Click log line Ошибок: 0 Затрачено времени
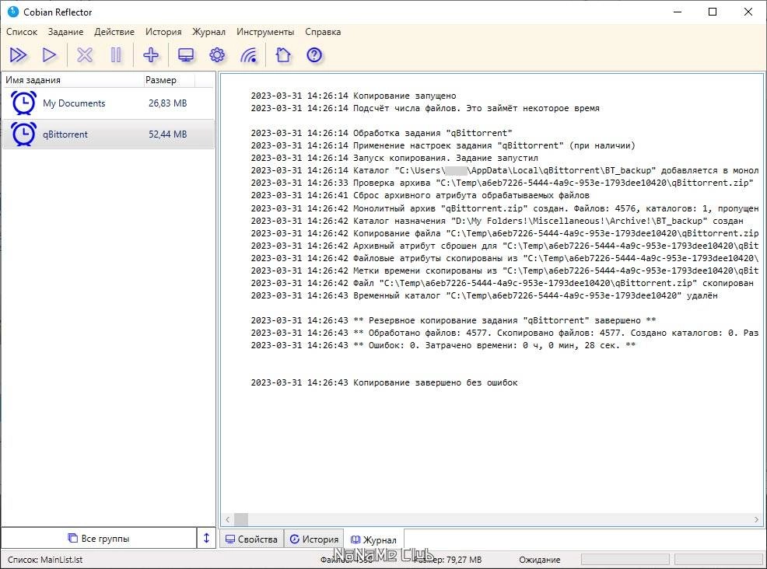This screenshot has height=569, width=767. point(443,345)
